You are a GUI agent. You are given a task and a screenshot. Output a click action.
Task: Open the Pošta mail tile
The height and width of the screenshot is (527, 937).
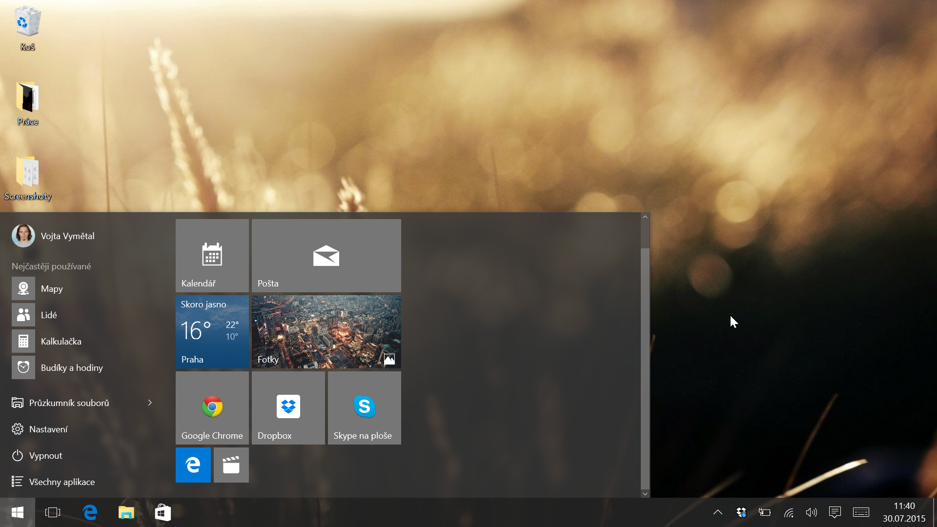click(326, 255)
